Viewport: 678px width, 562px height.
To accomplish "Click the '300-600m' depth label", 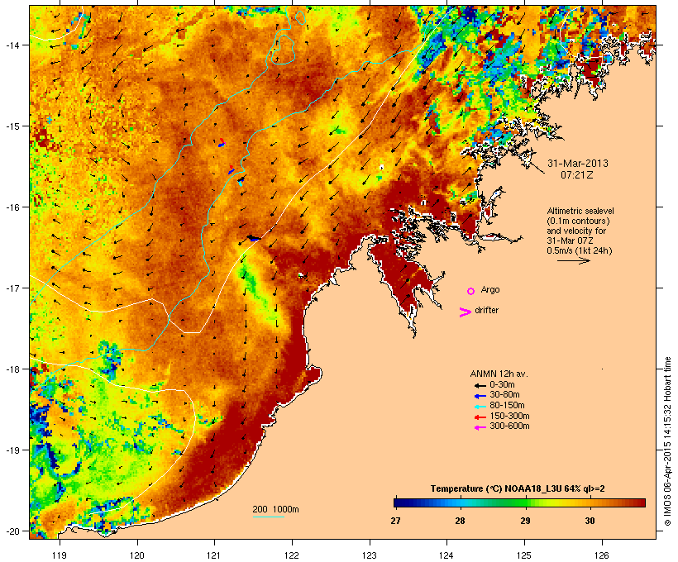I will (x=509, y=426).
